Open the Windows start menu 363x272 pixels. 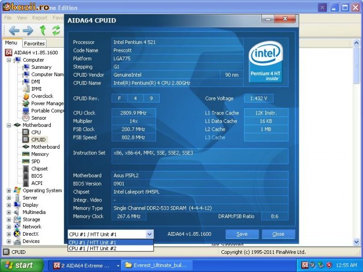22,265
